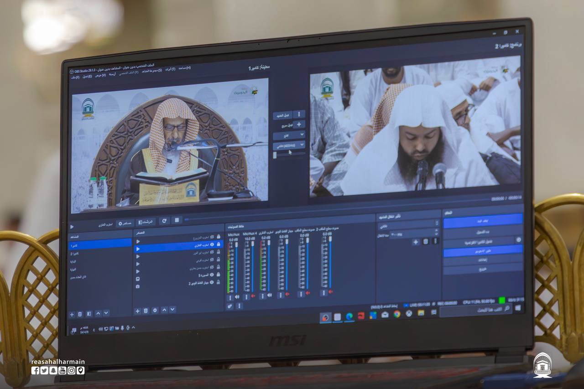584x389 pixels.
Task: Open the ملف (F) menu
Action: pos(75,78)
